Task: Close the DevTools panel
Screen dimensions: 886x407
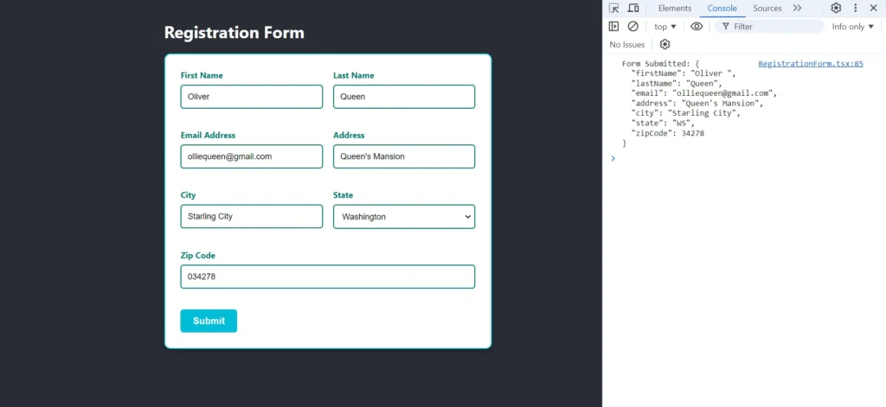Action: (x=873, y=8)
